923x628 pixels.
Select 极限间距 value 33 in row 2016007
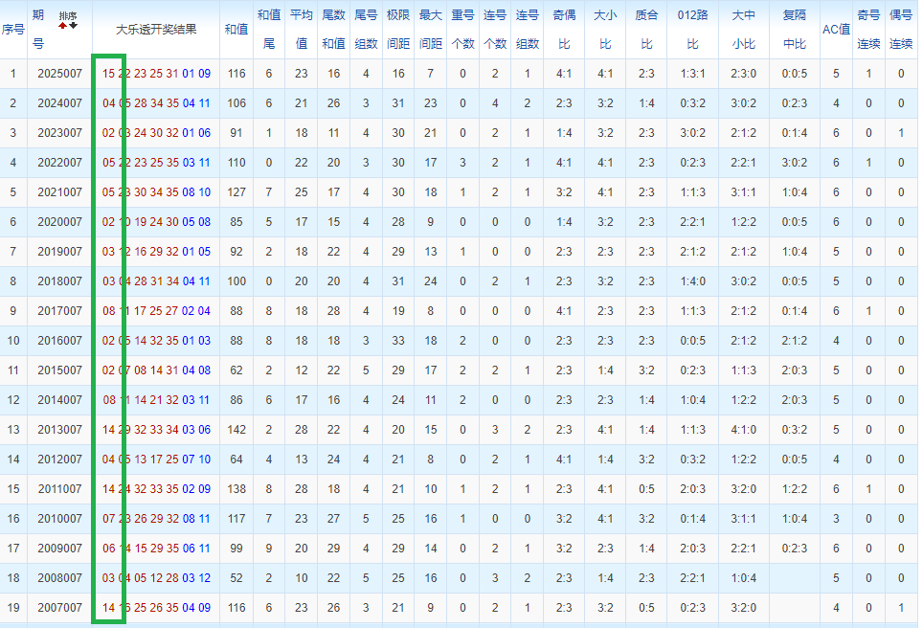[x=398, y=341]
